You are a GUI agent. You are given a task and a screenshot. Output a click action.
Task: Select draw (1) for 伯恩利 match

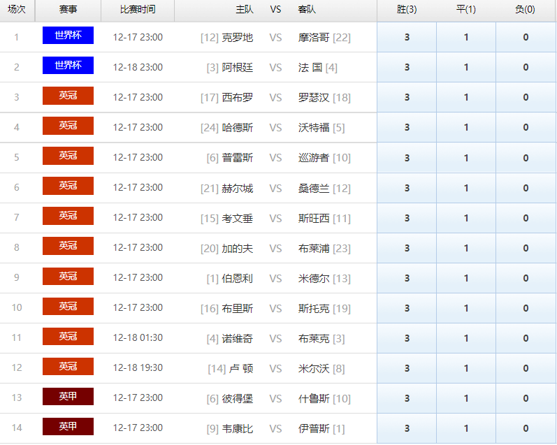[466, 278]
